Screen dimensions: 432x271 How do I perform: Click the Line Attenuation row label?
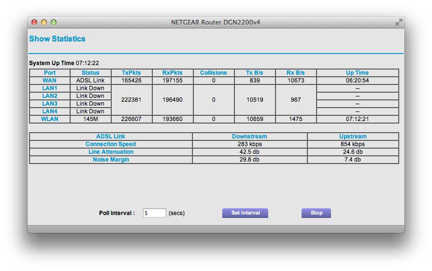coord(111,152)
